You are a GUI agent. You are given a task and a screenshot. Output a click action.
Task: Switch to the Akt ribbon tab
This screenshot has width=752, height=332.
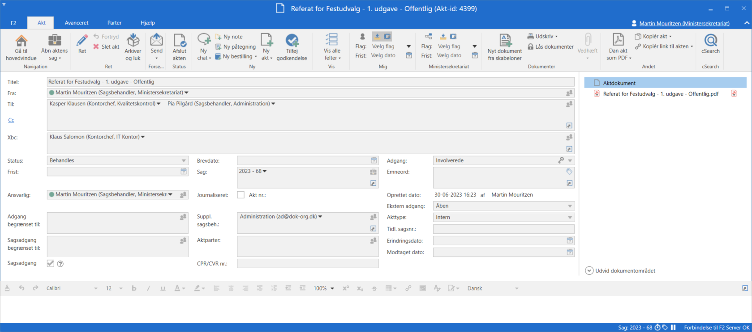[x=41, y=23]
